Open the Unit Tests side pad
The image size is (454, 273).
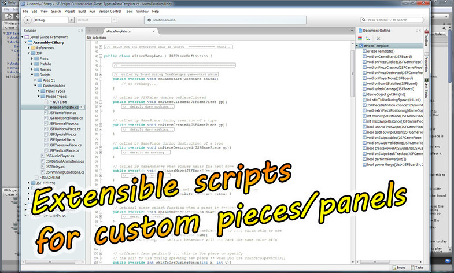coord(426,88)
